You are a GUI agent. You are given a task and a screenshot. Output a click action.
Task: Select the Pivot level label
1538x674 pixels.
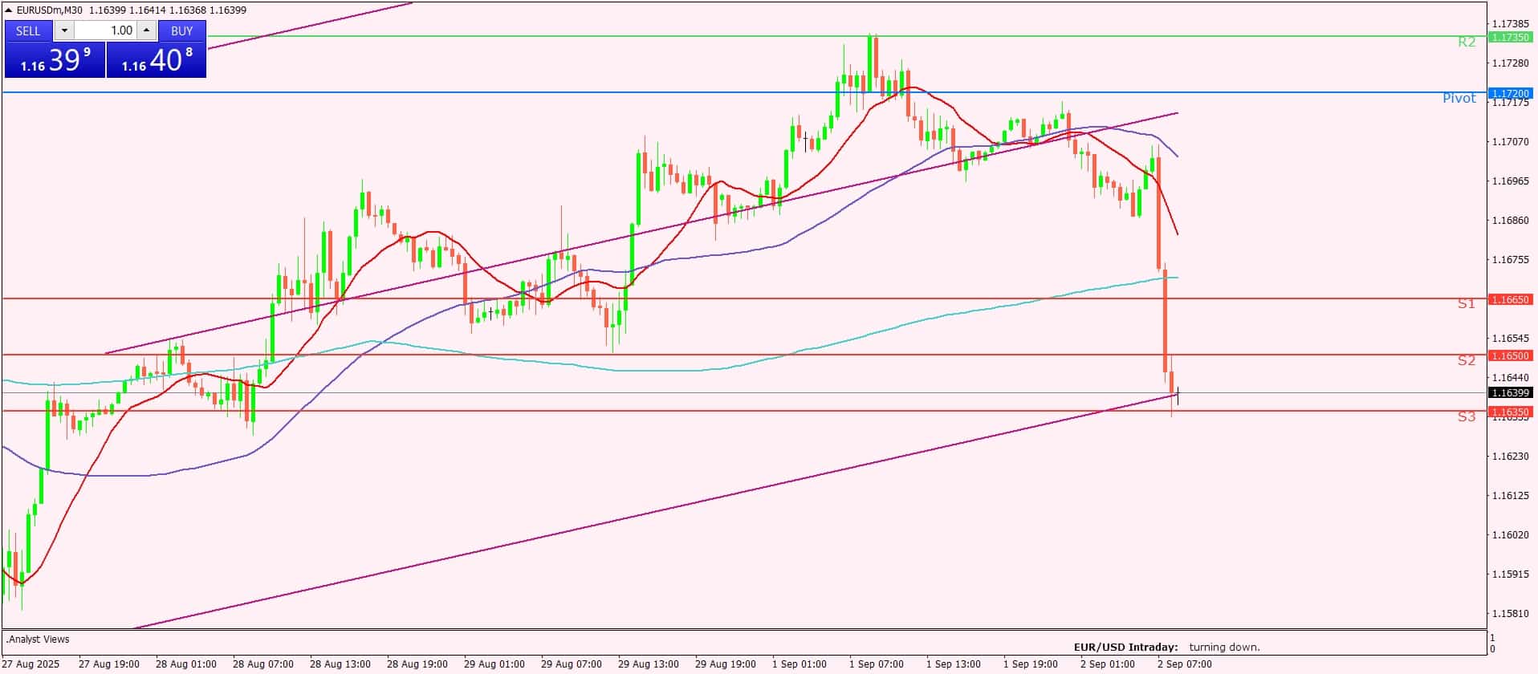tap(1459, 99)
